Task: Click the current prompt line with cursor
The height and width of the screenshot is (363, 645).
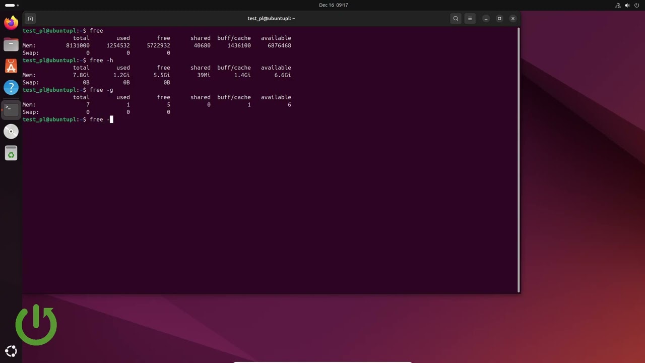Action: tap(68, 119)
